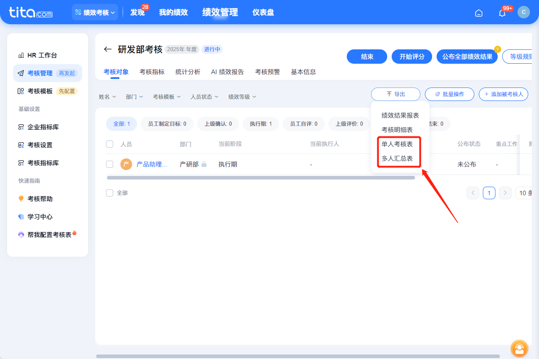Click the home icon in the top navigation
This screenshot has height=359, width=539.
(478, 13)
